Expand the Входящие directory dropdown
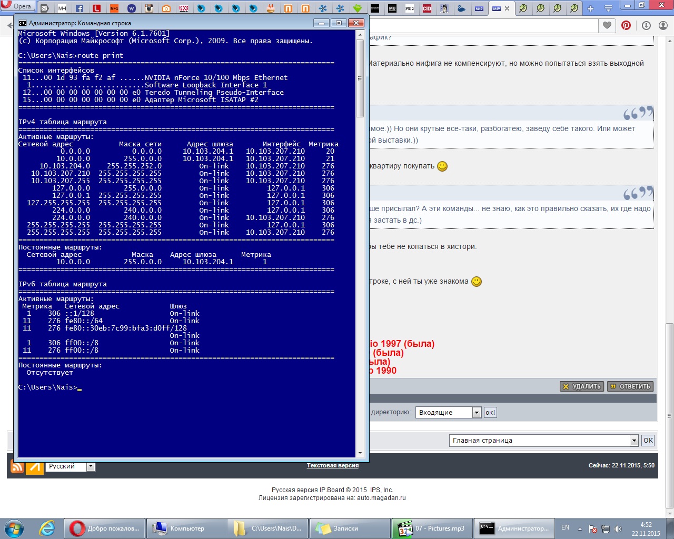The image size is (674, 539). 477,413
